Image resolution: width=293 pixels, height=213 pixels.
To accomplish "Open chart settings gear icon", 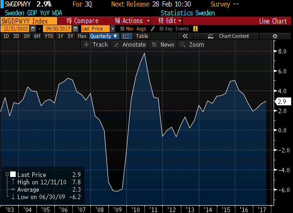I will point(275,36).
